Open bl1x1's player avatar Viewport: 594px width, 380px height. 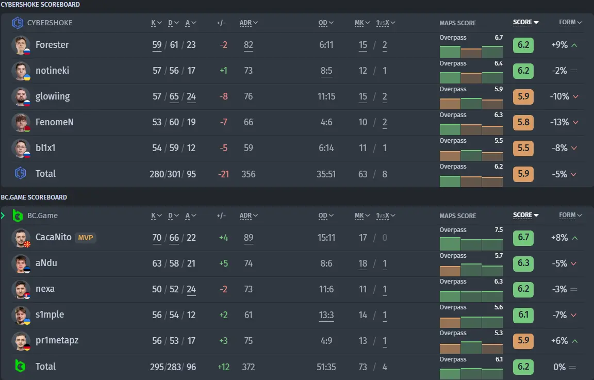pyautogui.click(x=21, y=148)
